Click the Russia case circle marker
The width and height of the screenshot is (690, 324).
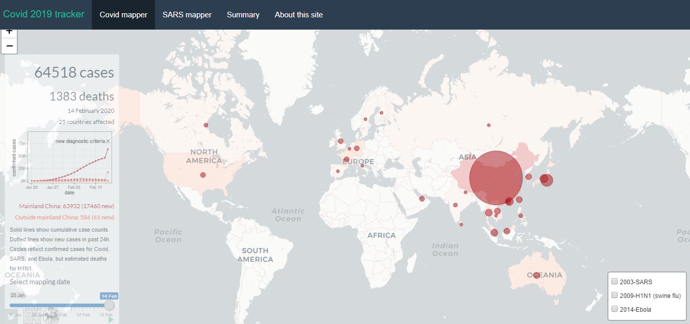pyautogui.click(x=489, y=125)
